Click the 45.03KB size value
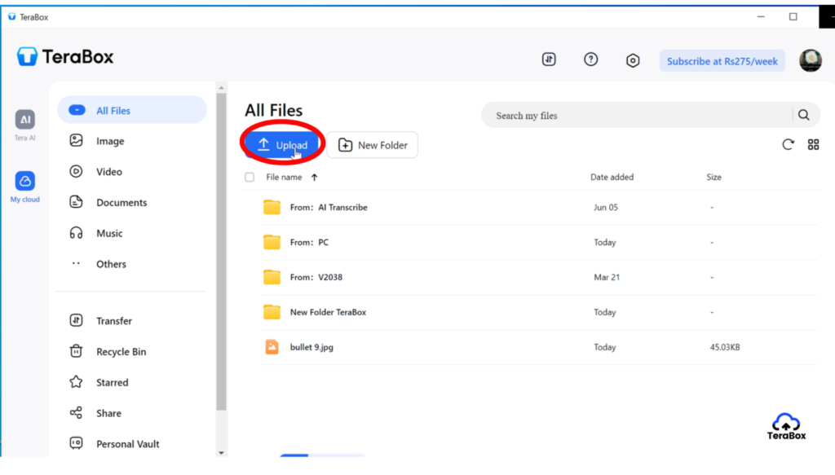The image size is (835, 475). pos(725,347)
